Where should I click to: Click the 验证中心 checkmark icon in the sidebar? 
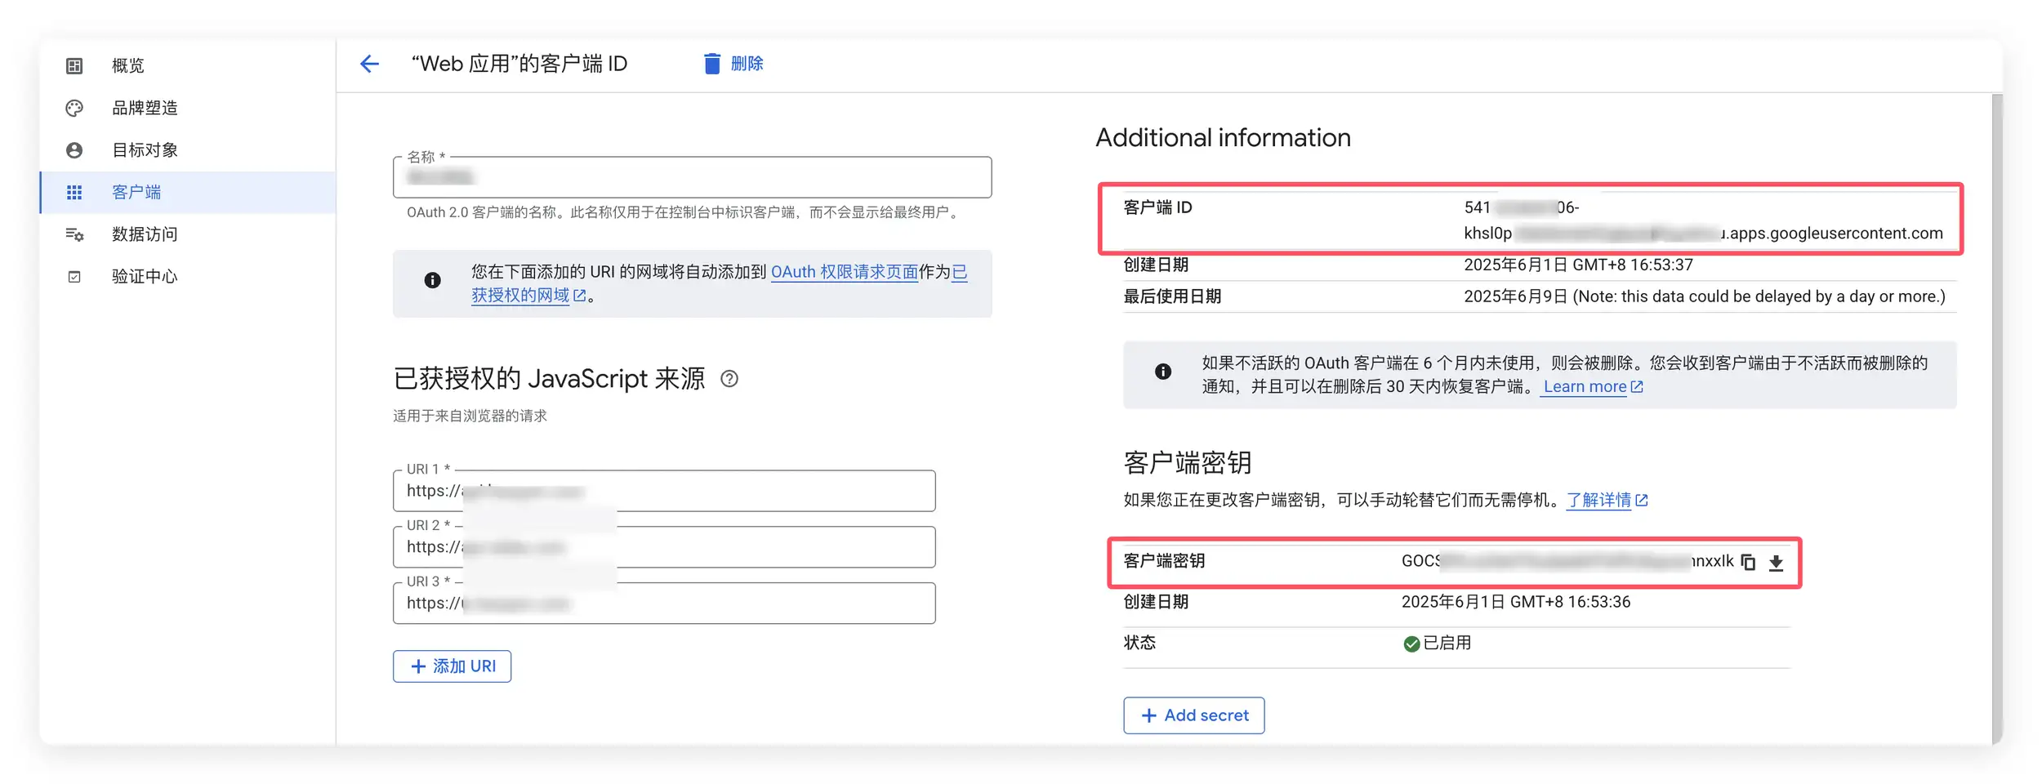click(75, 276)
